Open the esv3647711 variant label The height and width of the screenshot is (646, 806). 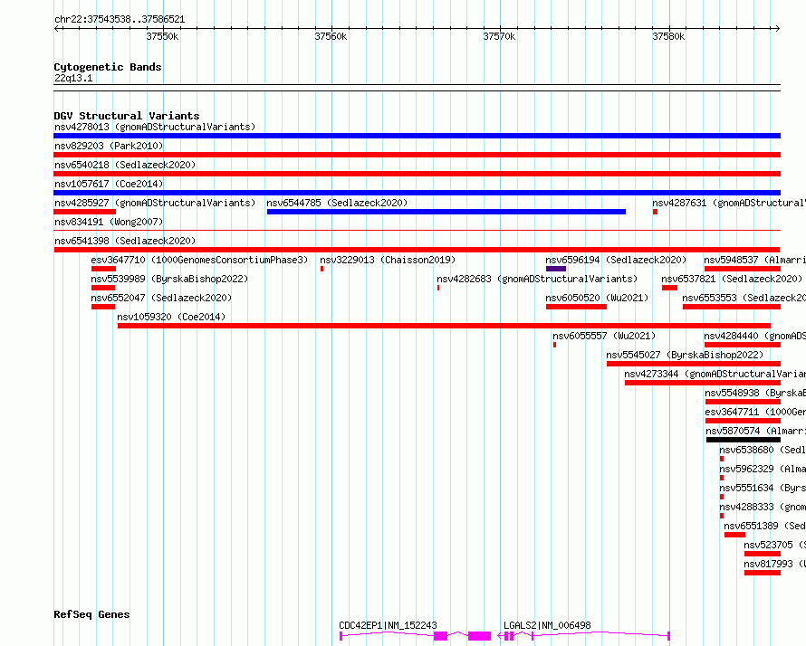[755, 412]
